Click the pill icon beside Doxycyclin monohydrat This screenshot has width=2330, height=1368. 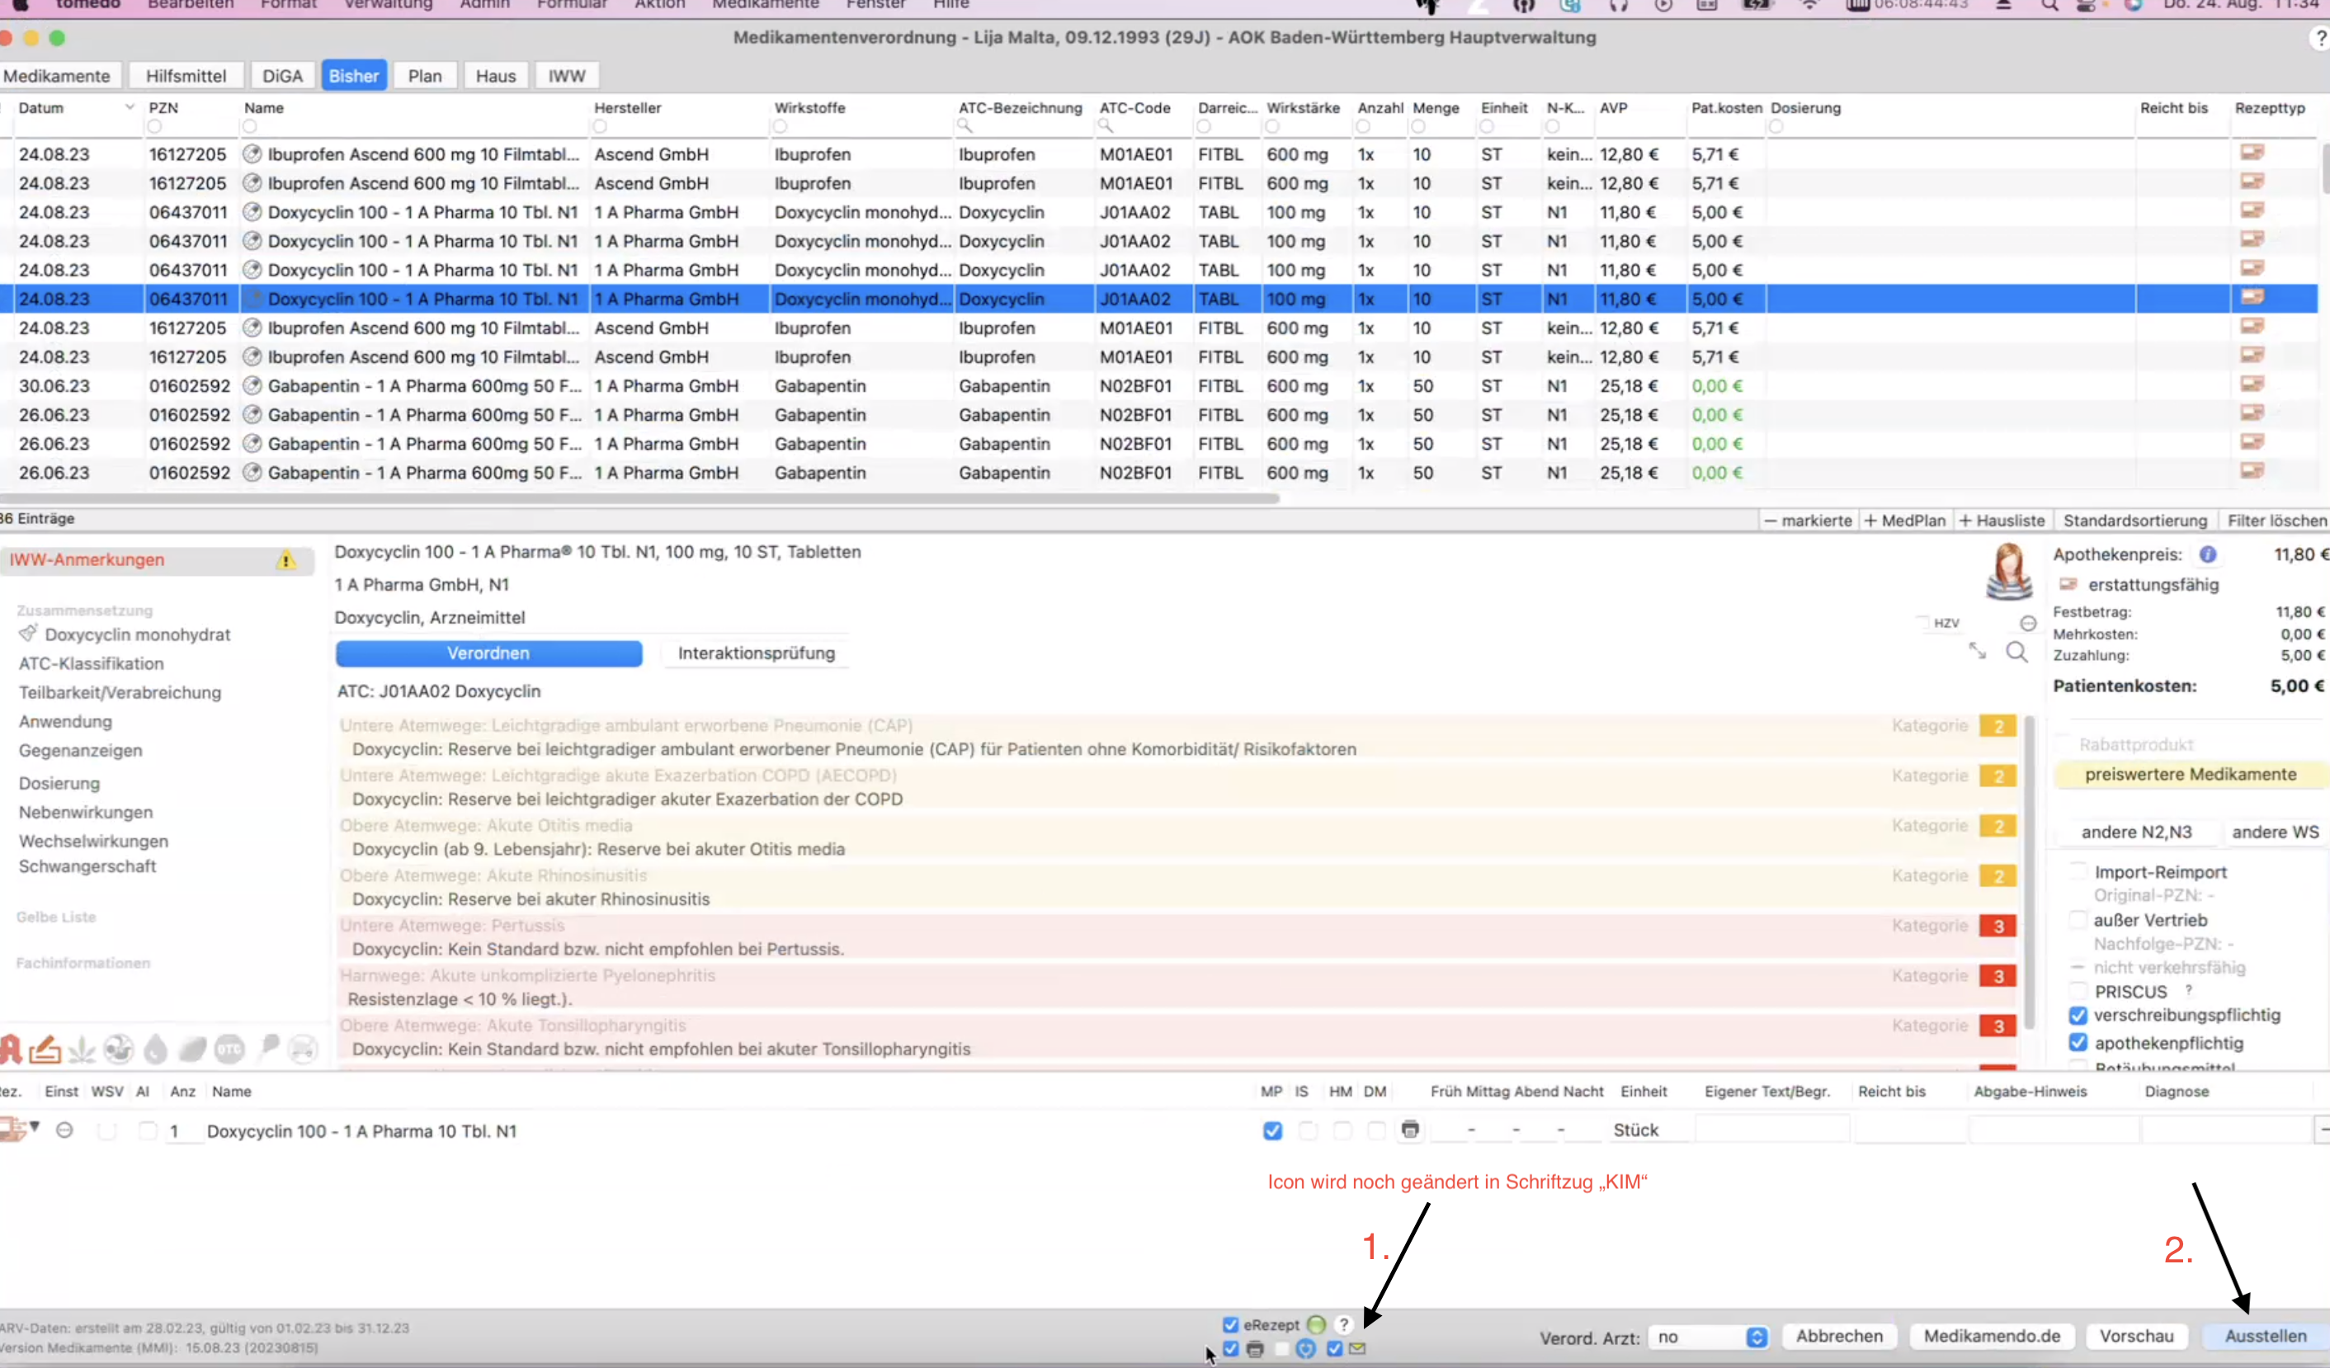[28, 633]
